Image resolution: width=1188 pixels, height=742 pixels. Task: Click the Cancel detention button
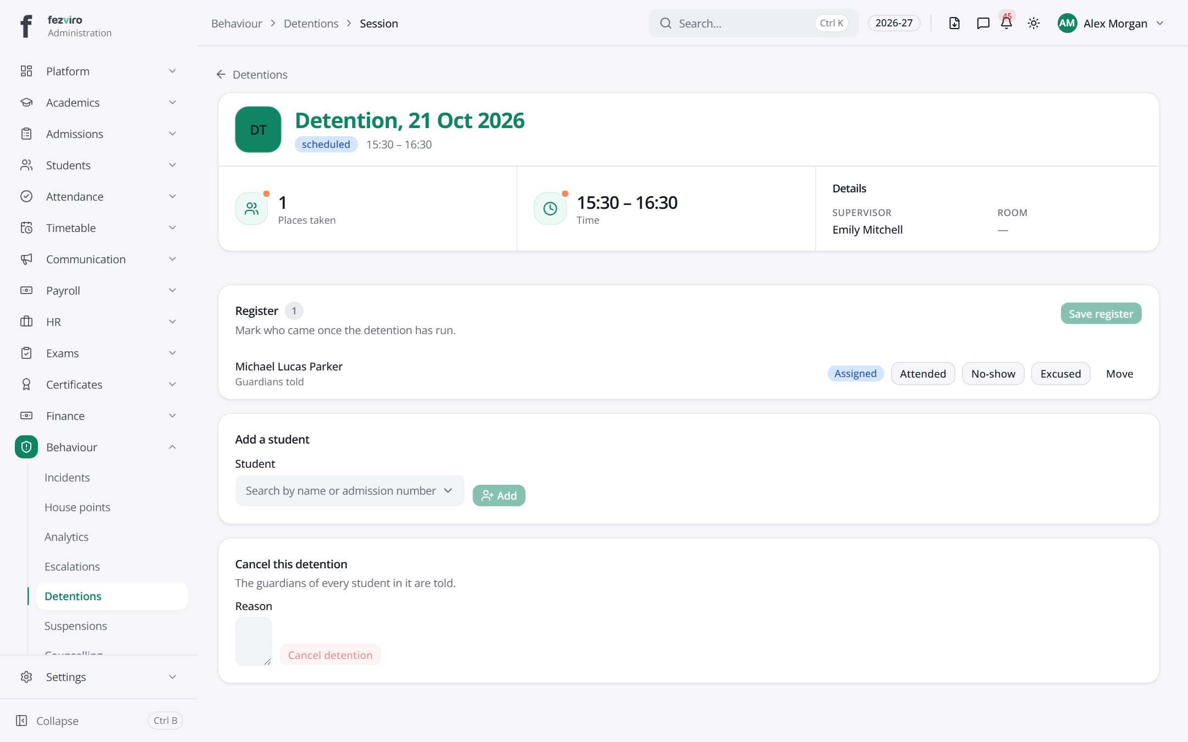(330, 655)
